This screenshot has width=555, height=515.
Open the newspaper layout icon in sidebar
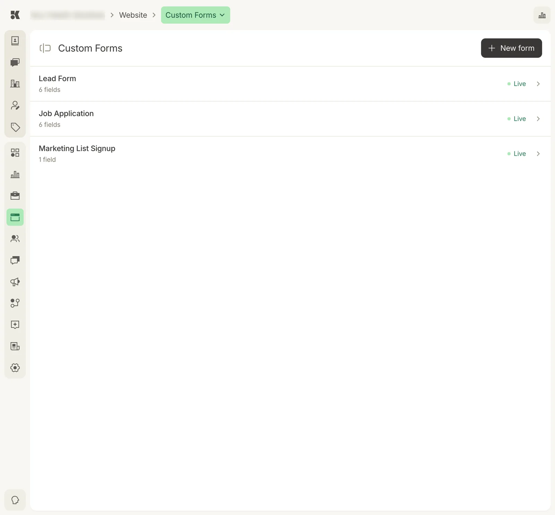coord(15,346)
